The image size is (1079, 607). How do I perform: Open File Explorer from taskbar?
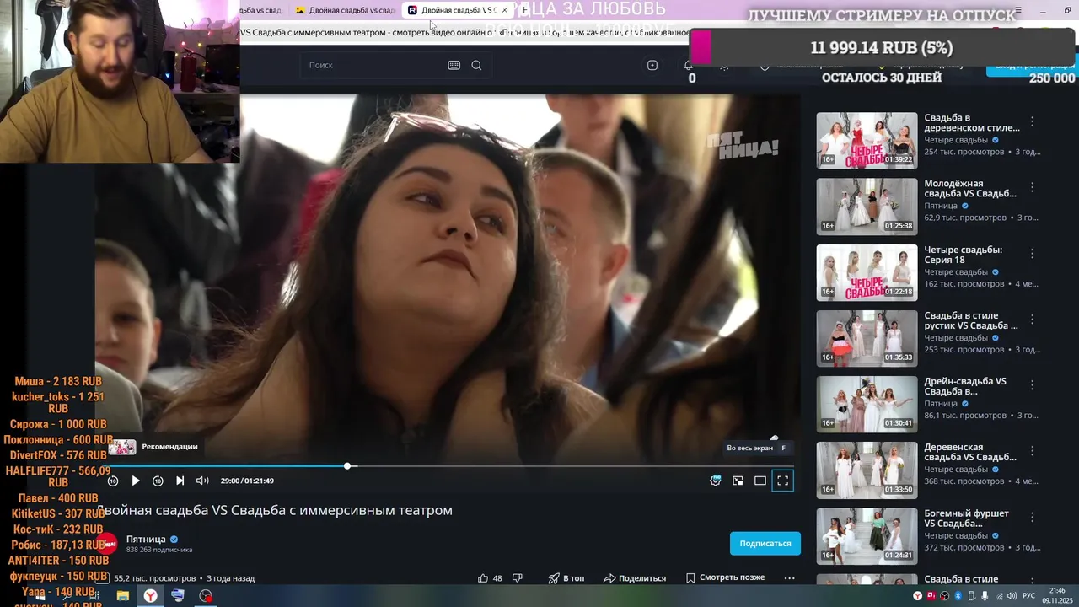pos(123,596)
